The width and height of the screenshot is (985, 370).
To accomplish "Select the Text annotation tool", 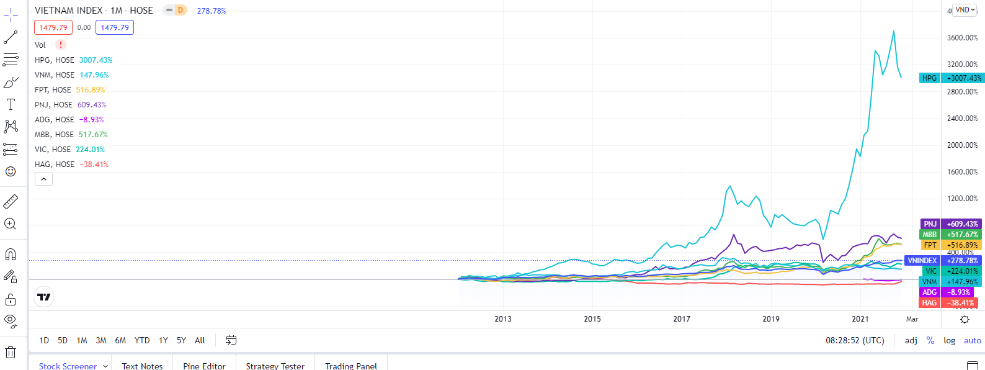I will pyautogui.click(x=11, y=104).
